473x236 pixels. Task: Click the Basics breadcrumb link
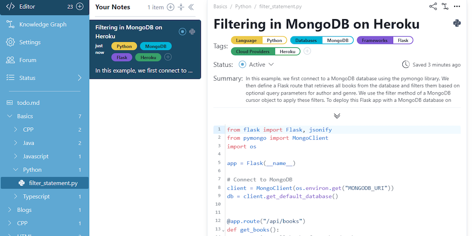(x=220, y=7)
